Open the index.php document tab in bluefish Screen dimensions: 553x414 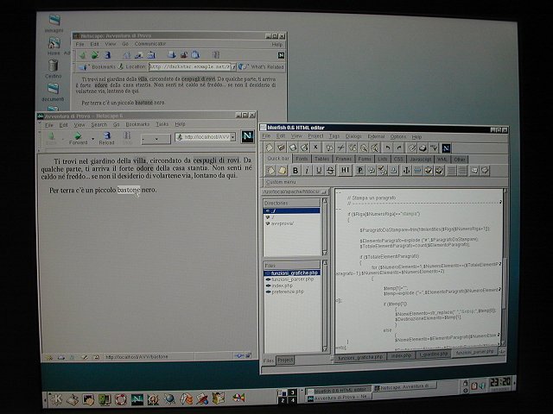point(401,355)
